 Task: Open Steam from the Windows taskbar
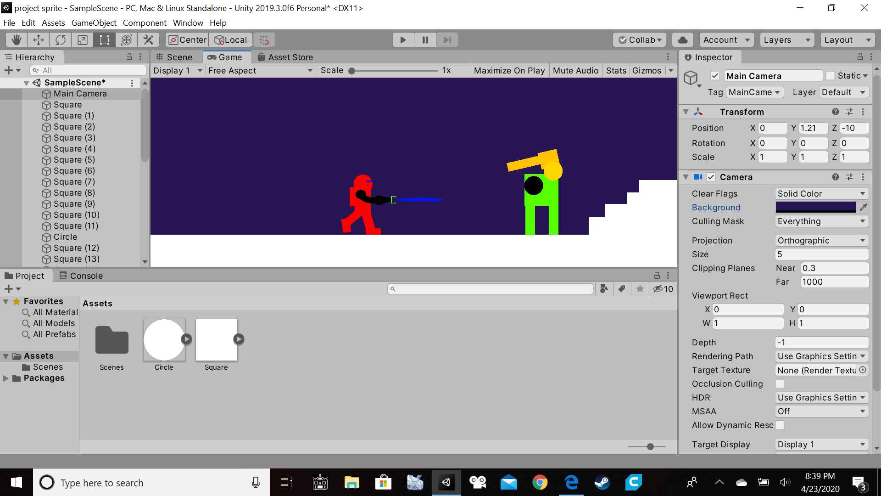tap(602, 482)
